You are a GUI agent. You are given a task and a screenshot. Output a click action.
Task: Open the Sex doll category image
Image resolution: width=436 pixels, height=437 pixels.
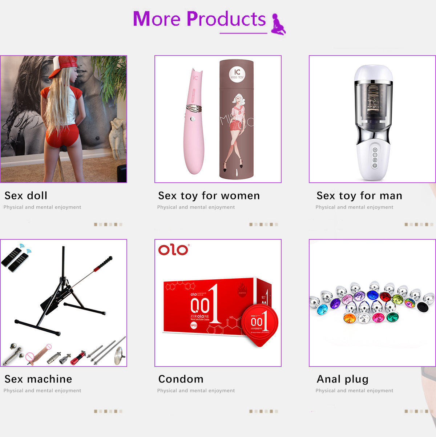click(x=64, y=119)
